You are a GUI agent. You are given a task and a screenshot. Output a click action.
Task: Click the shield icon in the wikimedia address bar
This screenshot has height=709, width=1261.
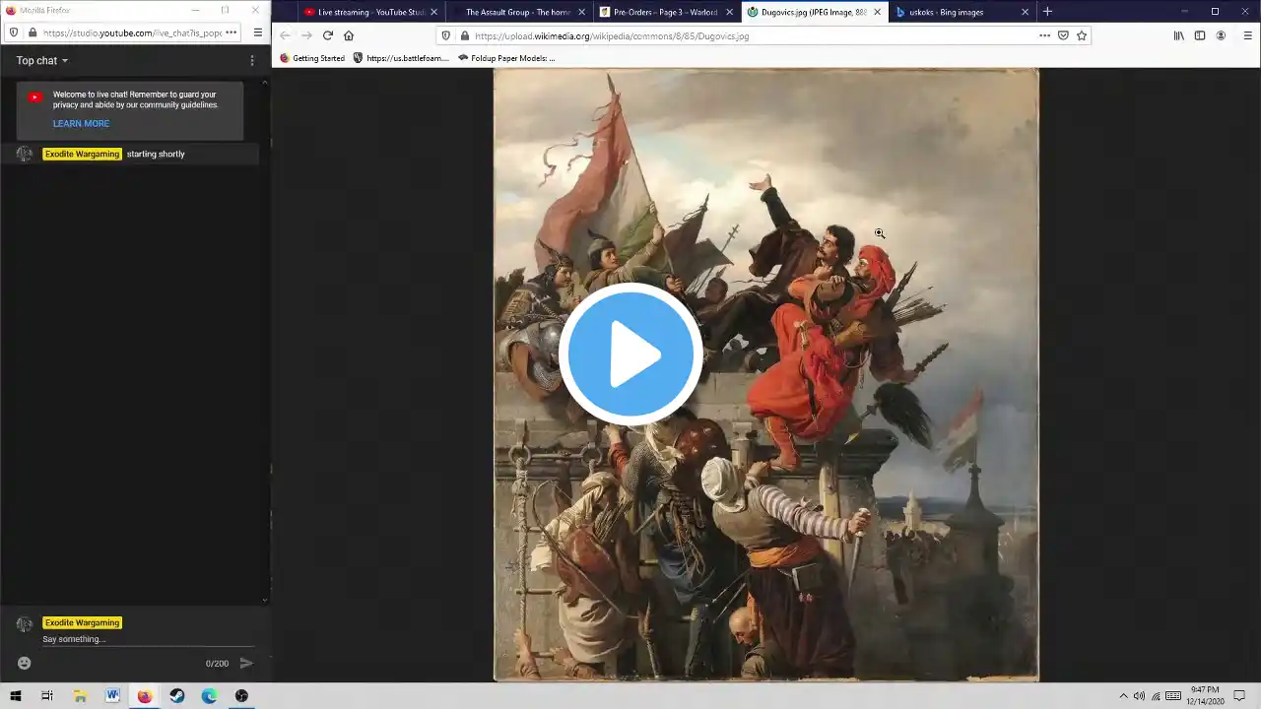point(446,35)
